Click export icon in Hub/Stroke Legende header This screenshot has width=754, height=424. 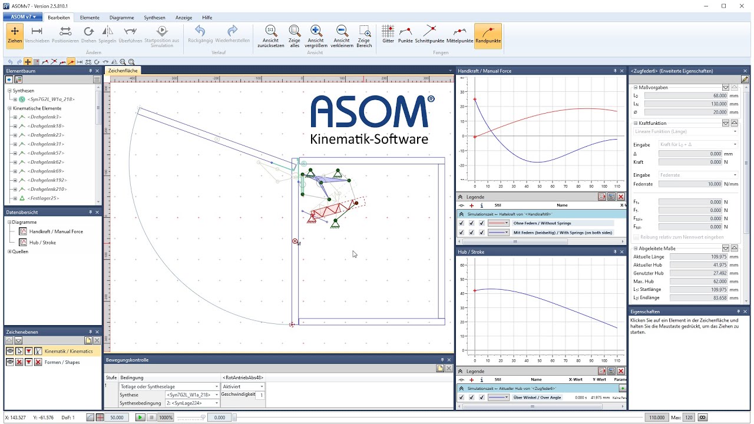(x=602, y=371)
